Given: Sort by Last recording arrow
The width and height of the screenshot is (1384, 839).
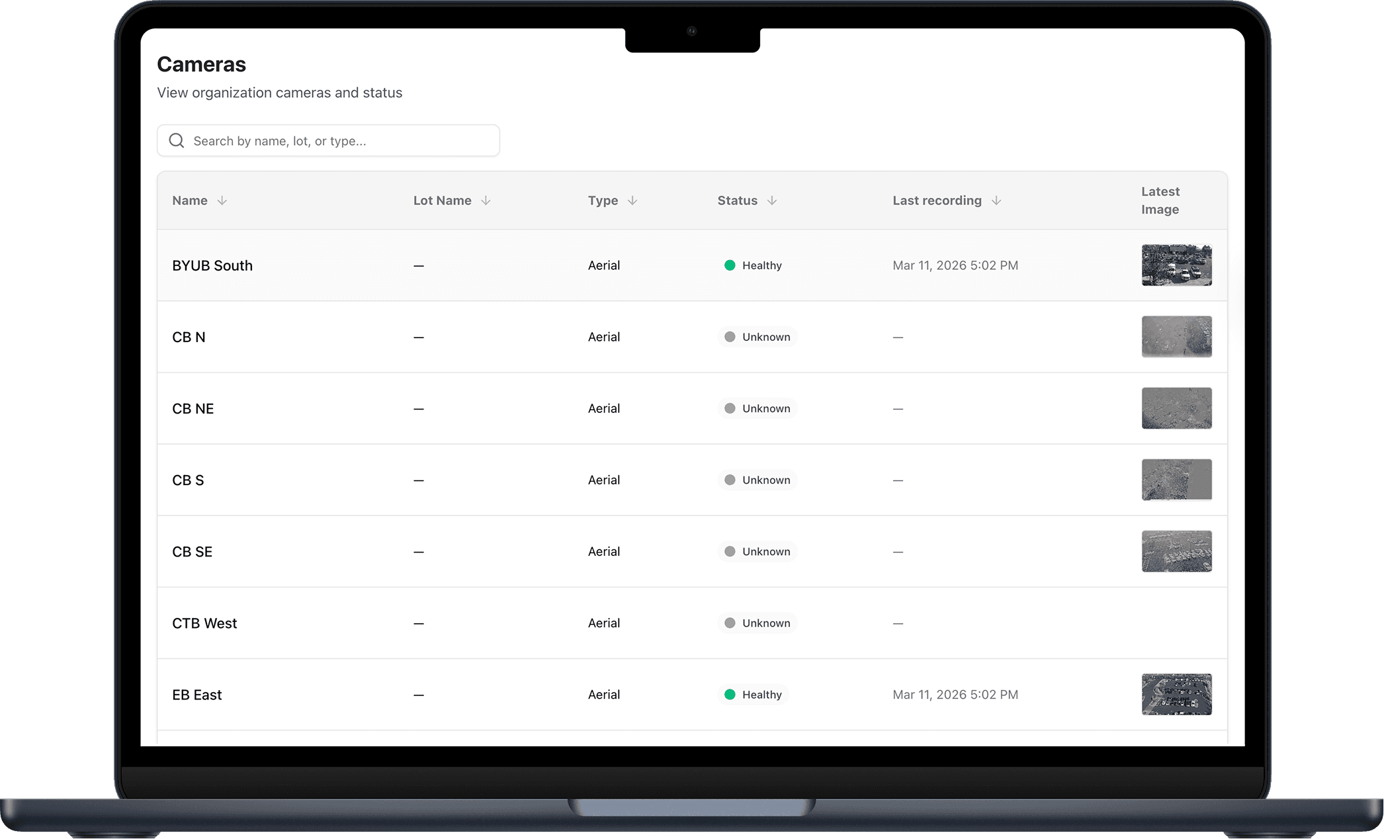Looking at the screenshot, I should (x=996, y=200).
